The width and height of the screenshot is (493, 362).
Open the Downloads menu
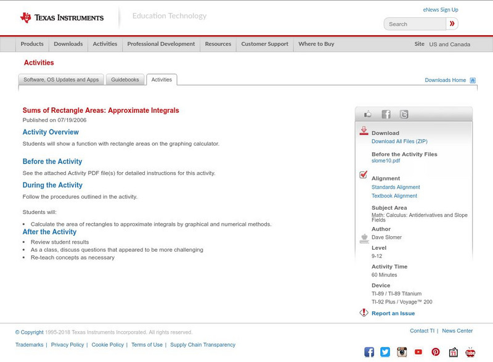(x=68, y=44)
